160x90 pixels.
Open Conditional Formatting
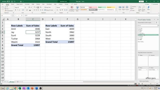pos(72,9)
